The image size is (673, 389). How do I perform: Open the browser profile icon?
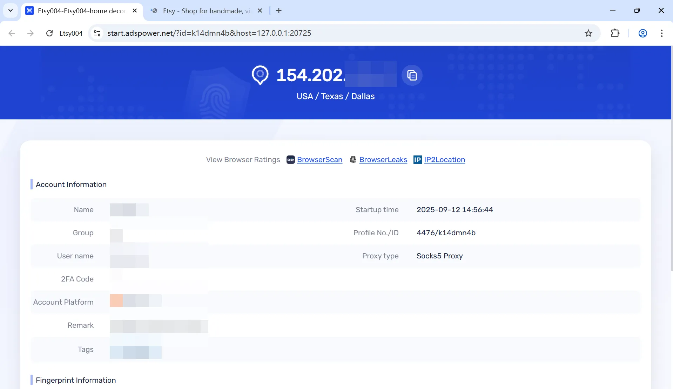(x=642, y=33)
